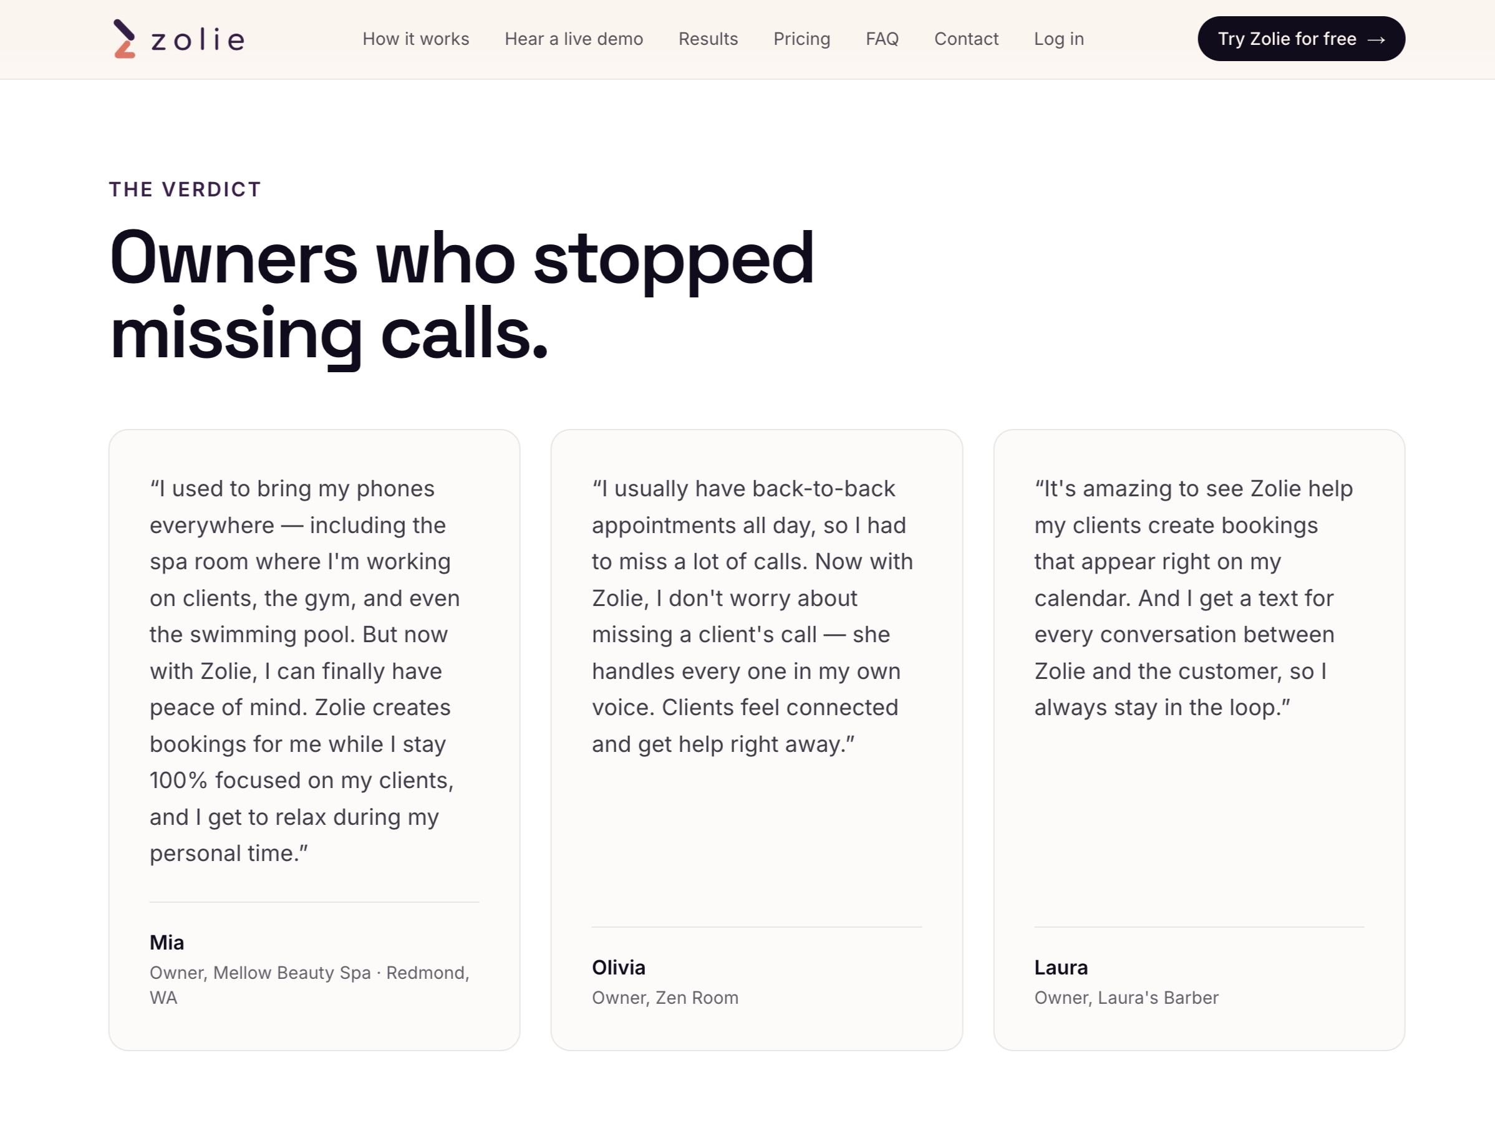Click the name Laura
Screen dimensions: 1495x1121
[1060, 967]
